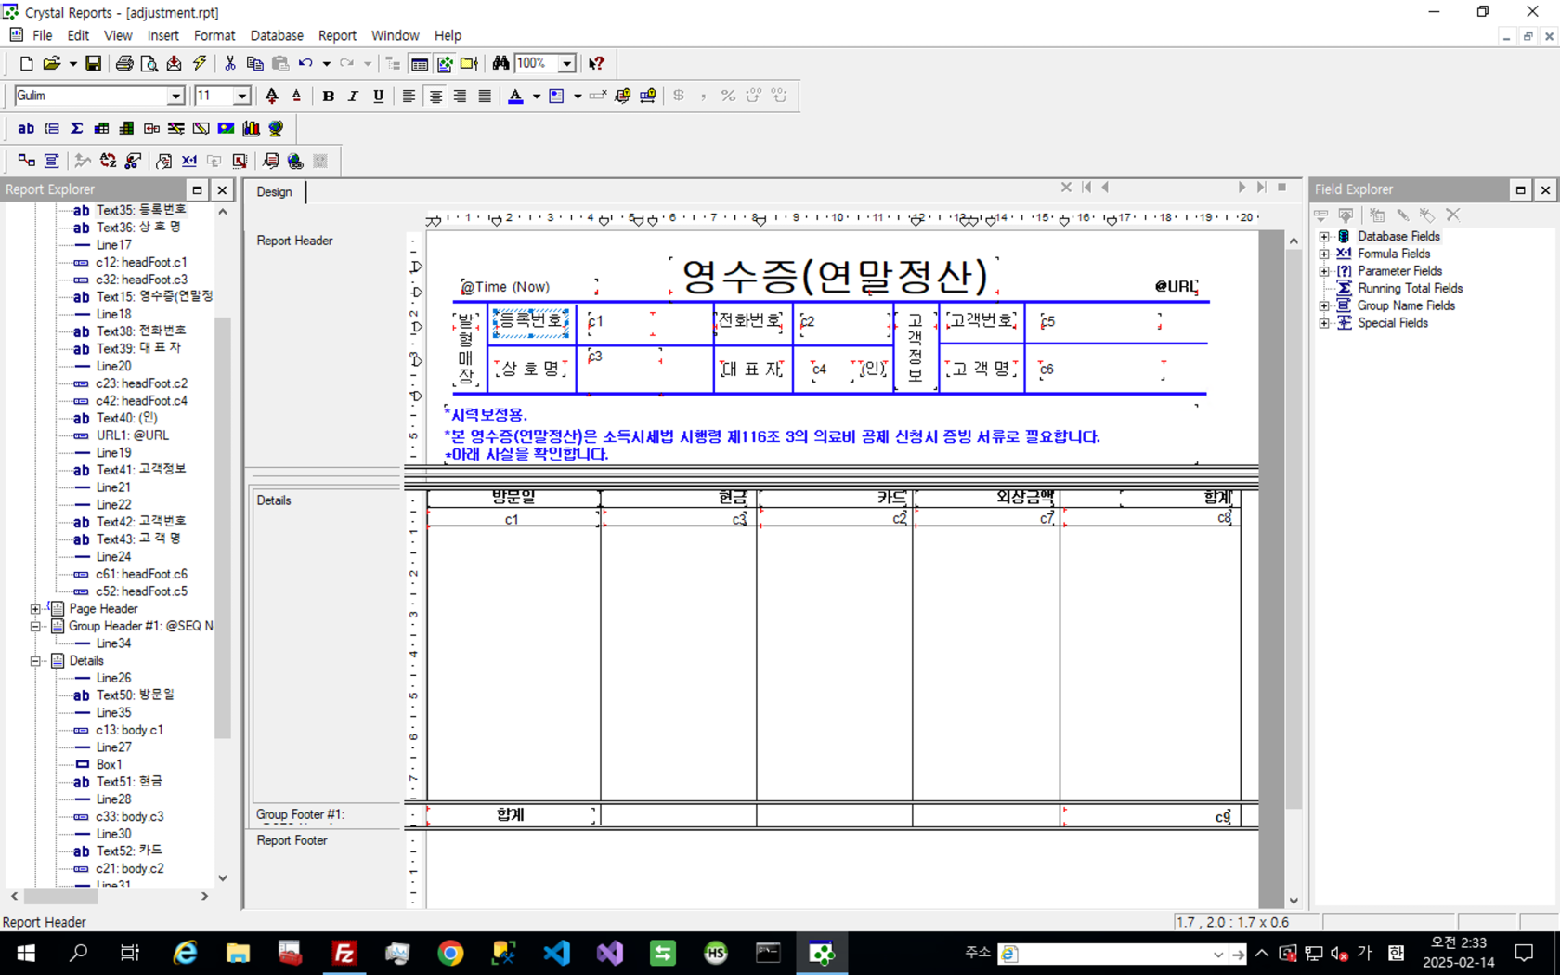The width and height of the screenshot is (1560, 975).
Task: Activate the context Help pointer icon
Action: 596,63
